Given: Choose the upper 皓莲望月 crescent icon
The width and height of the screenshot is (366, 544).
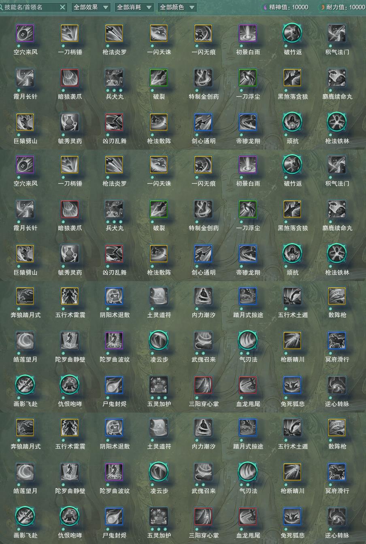Looking at the screenshot, I should (25, 341).
